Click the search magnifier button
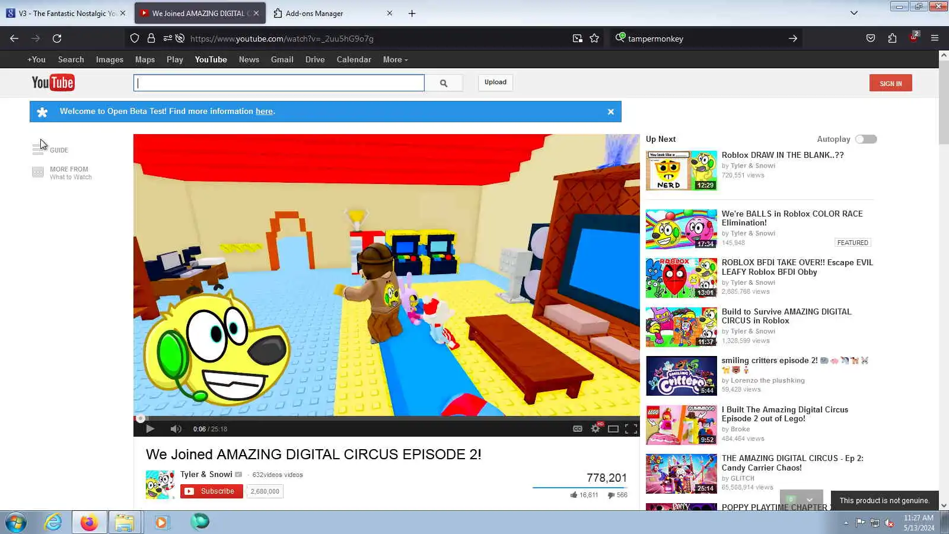The height and width of the screenshot is (534, 949). pyautogui.click(x=444, y=83)
